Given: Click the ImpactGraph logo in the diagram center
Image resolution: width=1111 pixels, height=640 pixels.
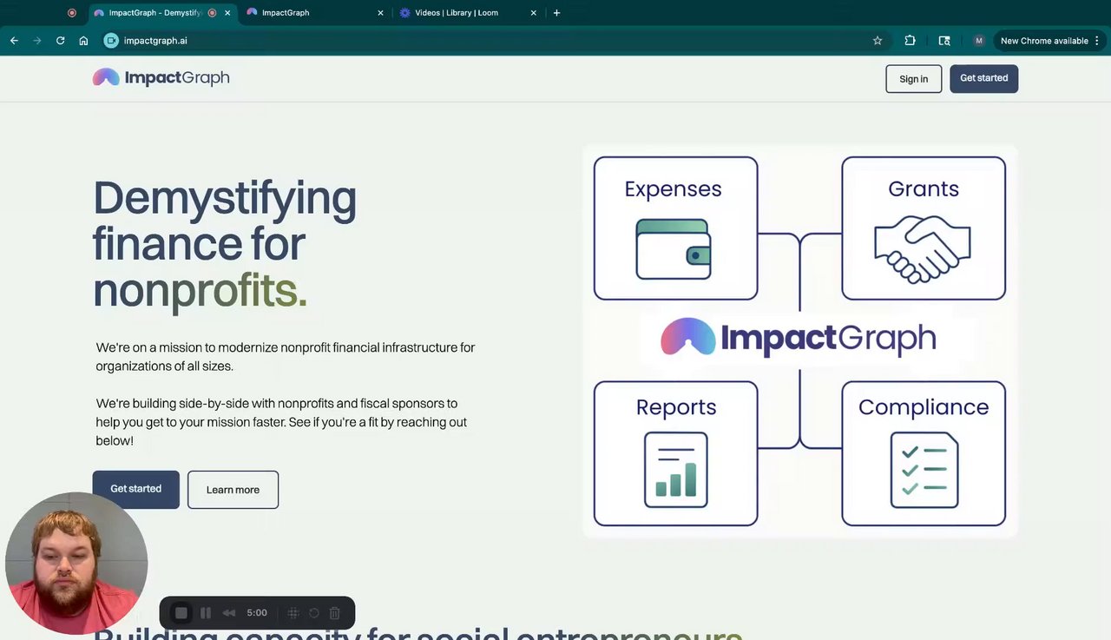Looking at the screenshot, I should [x=799, y=338].
